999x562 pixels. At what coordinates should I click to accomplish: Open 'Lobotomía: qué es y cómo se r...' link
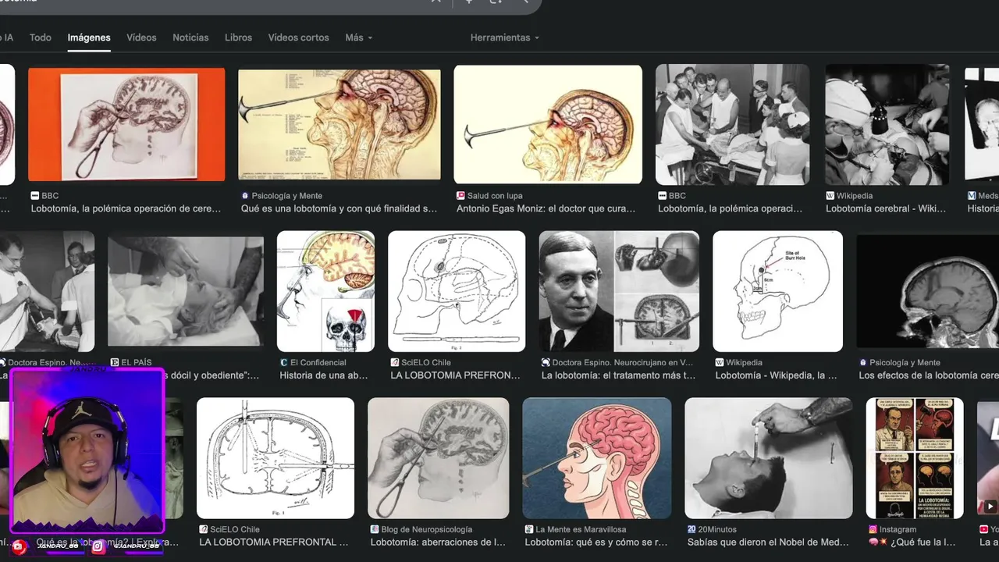click(x=596, y=542)
